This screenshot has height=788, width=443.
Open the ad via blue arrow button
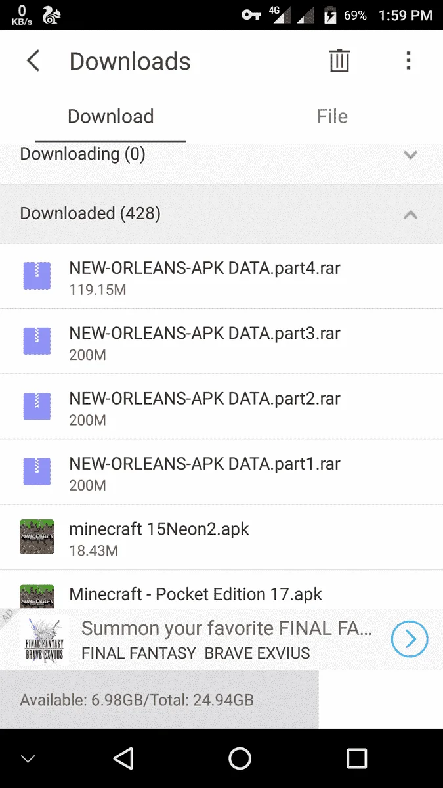click(410, 639)
